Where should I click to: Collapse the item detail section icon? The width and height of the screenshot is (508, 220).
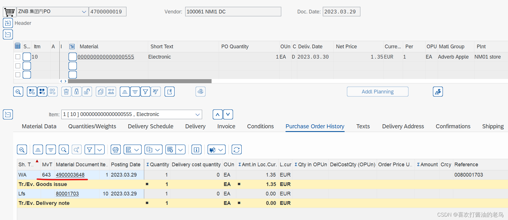[x=8, y=115]
